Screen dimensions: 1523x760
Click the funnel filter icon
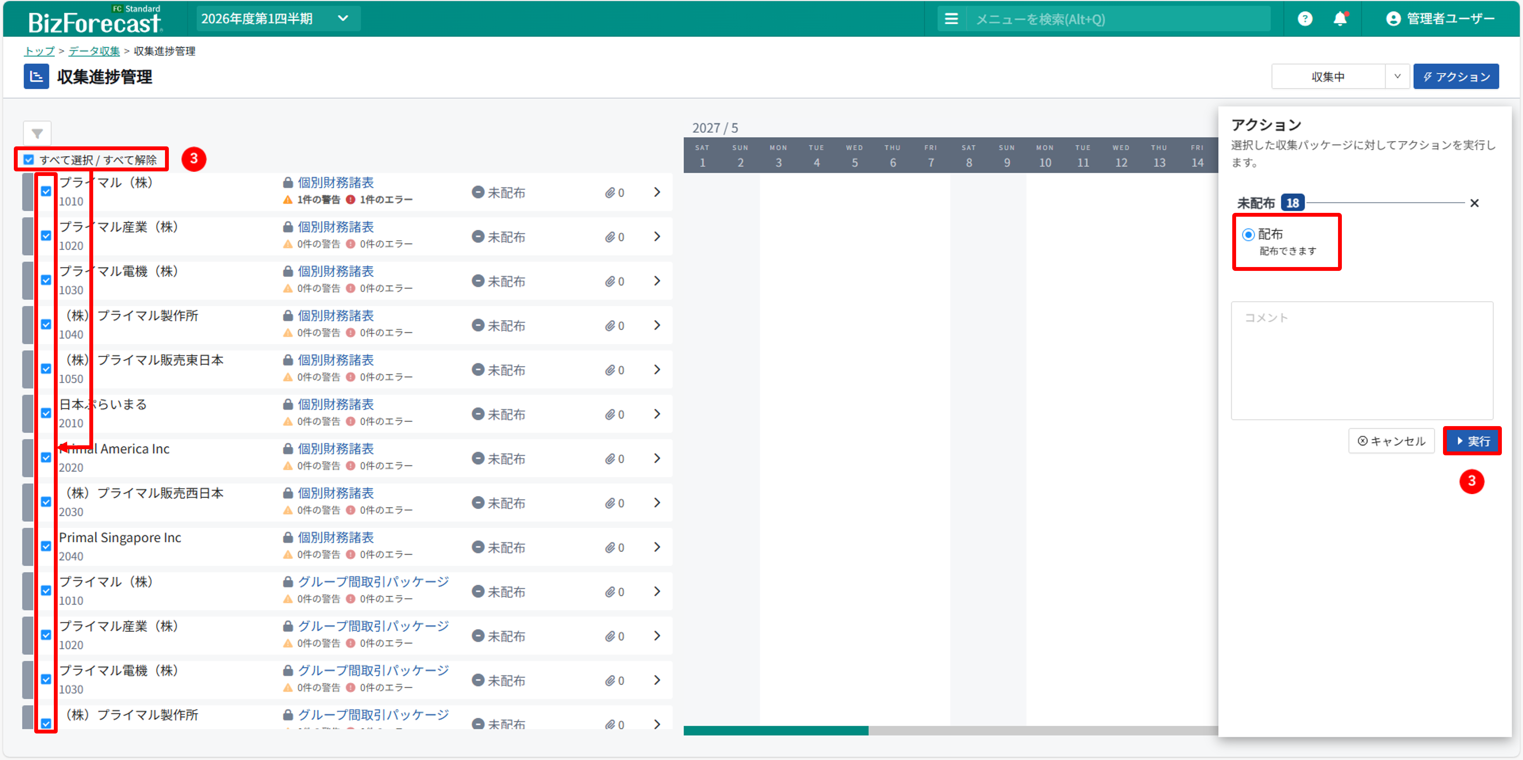(x=37, y=134)
